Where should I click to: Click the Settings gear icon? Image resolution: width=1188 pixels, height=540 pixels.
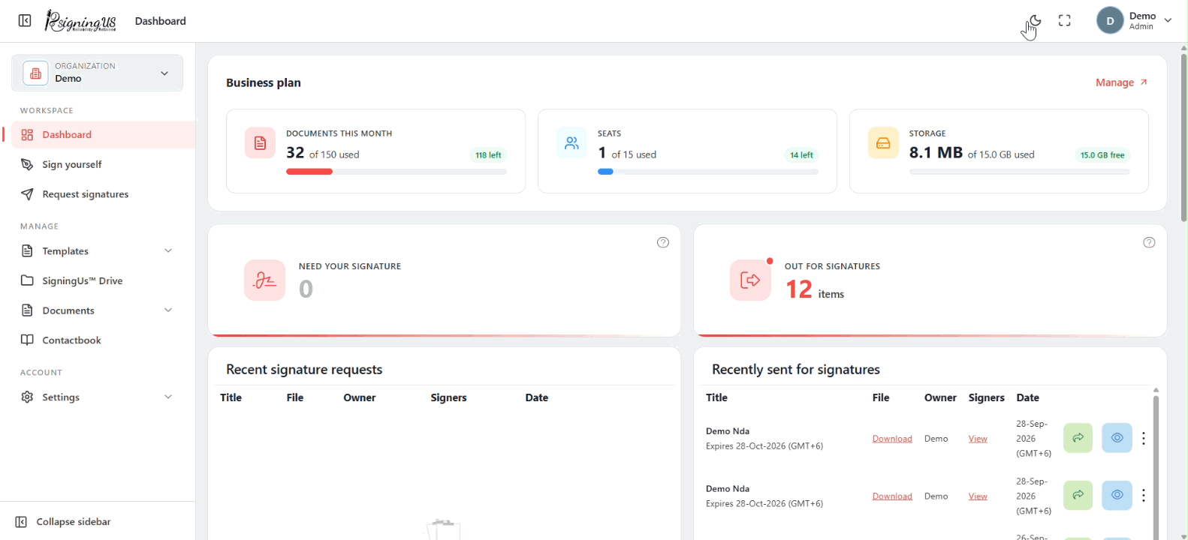coord(27,397)
